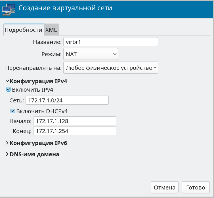The width and height of the screenshot is (214, 198).
Task: Click the Конфигурация IPv6 heading text
Action: (x=38, y=143)
